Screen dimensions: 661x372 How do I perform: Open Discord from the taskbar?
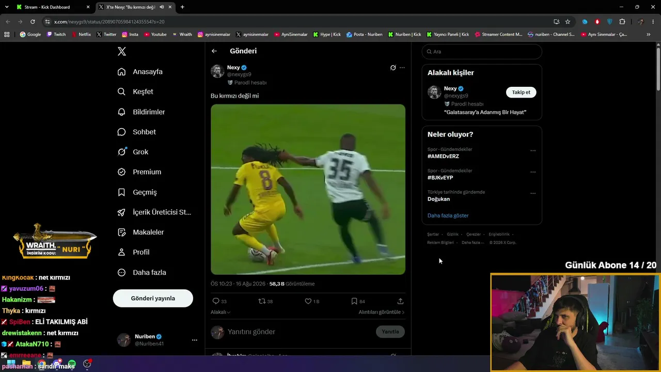click(x=57, y=364)
